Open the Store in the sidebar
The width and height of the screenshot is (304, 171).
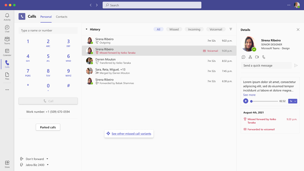pos(7,164)
